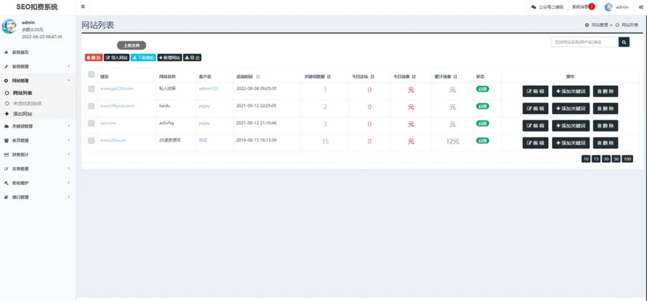Sort by 累计消费 using its sort icon
This screenshot has height=301, width=647.
click(455, 77)
